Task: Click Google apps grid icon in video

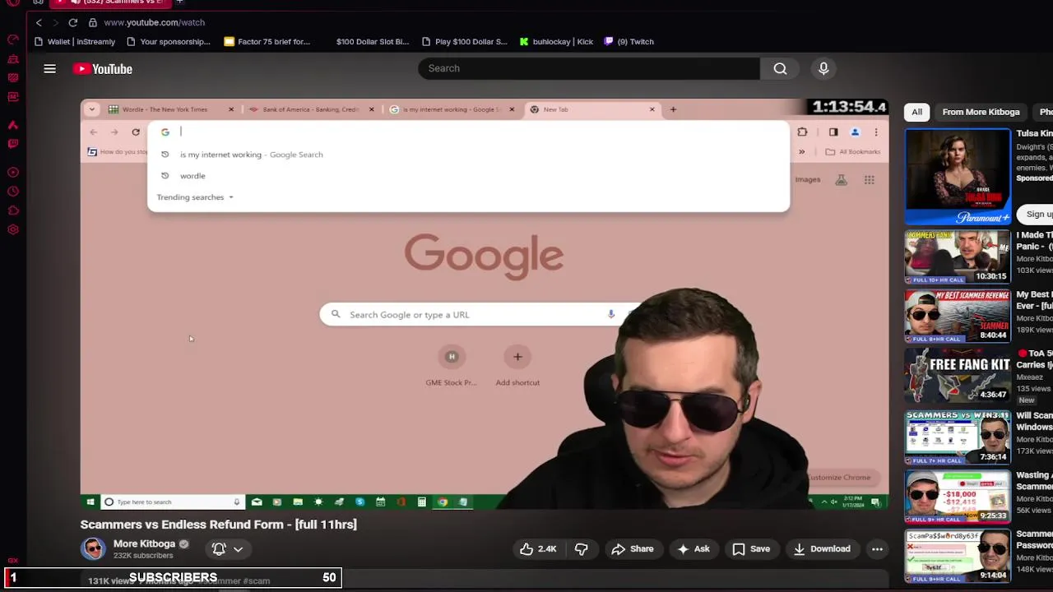Action: [x=869, y=180]
